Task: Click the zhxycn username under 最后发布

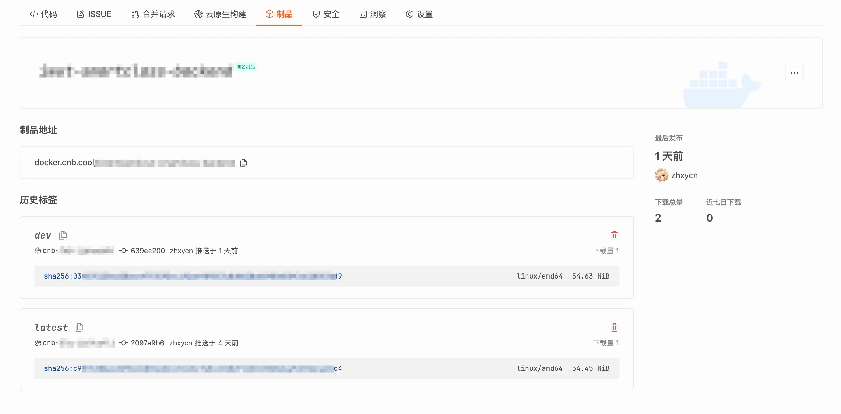Action: pyautogui.click(x=684, y=175)
